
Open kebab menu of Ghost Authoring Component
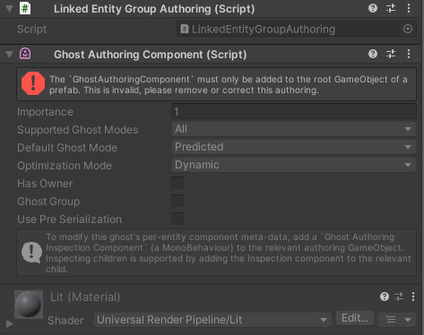[x=409, y=54]
